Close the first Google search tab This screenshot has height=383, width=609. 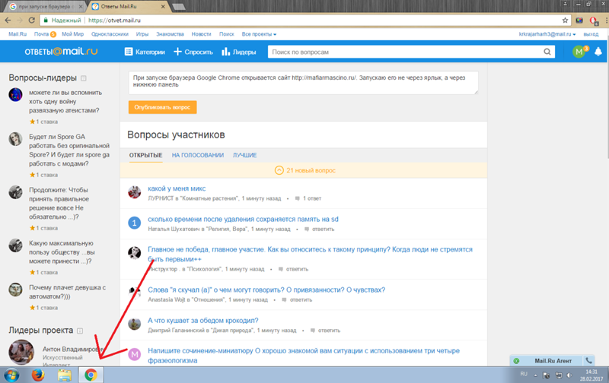pos(81,7)
